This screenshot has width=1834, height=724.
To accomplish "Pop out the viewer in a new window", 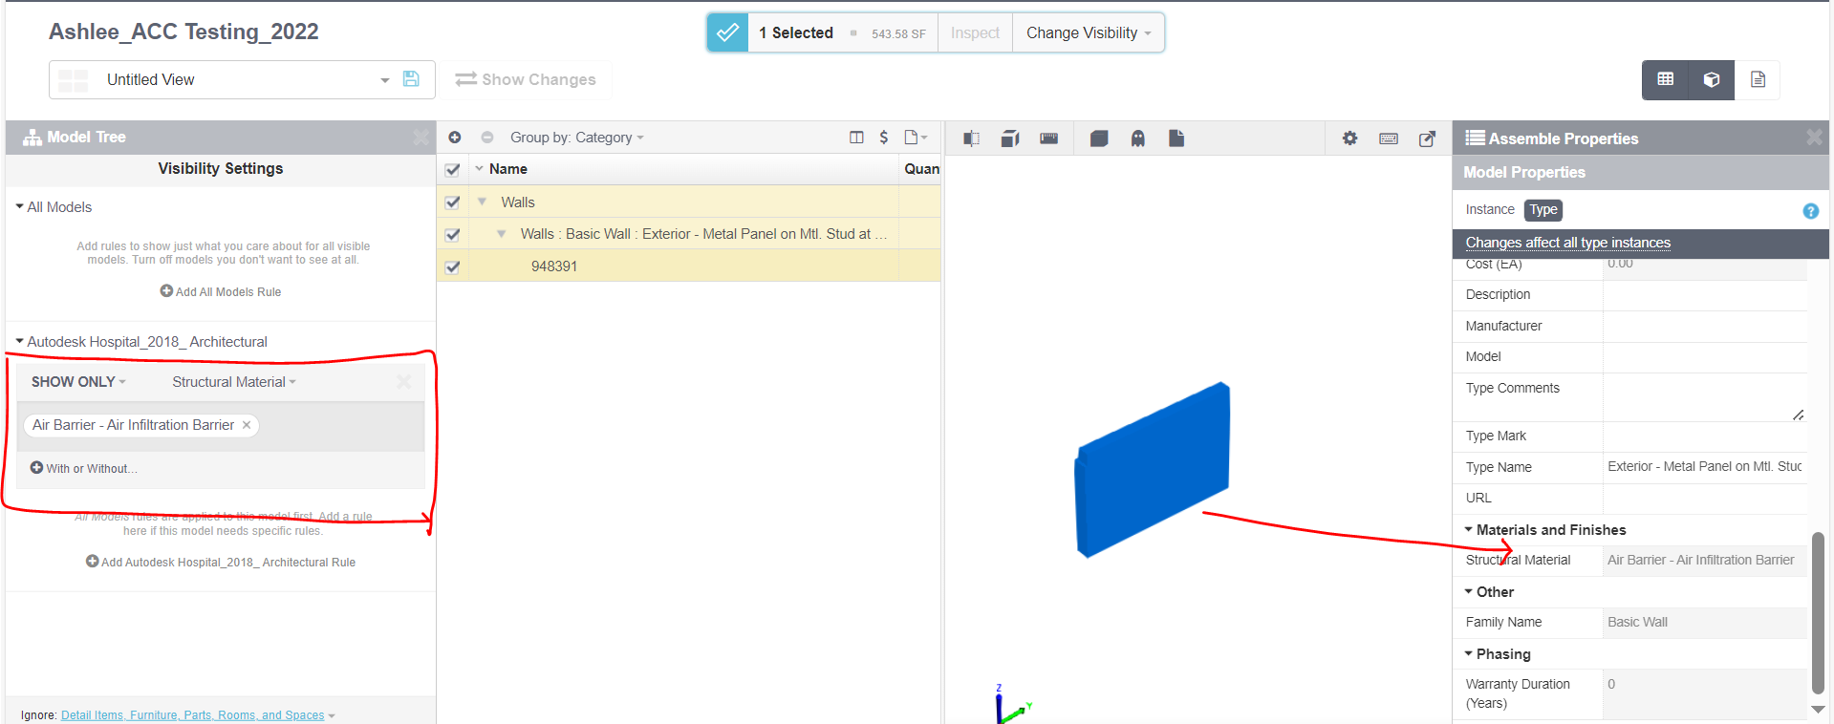I will (x=1427, y=138).
